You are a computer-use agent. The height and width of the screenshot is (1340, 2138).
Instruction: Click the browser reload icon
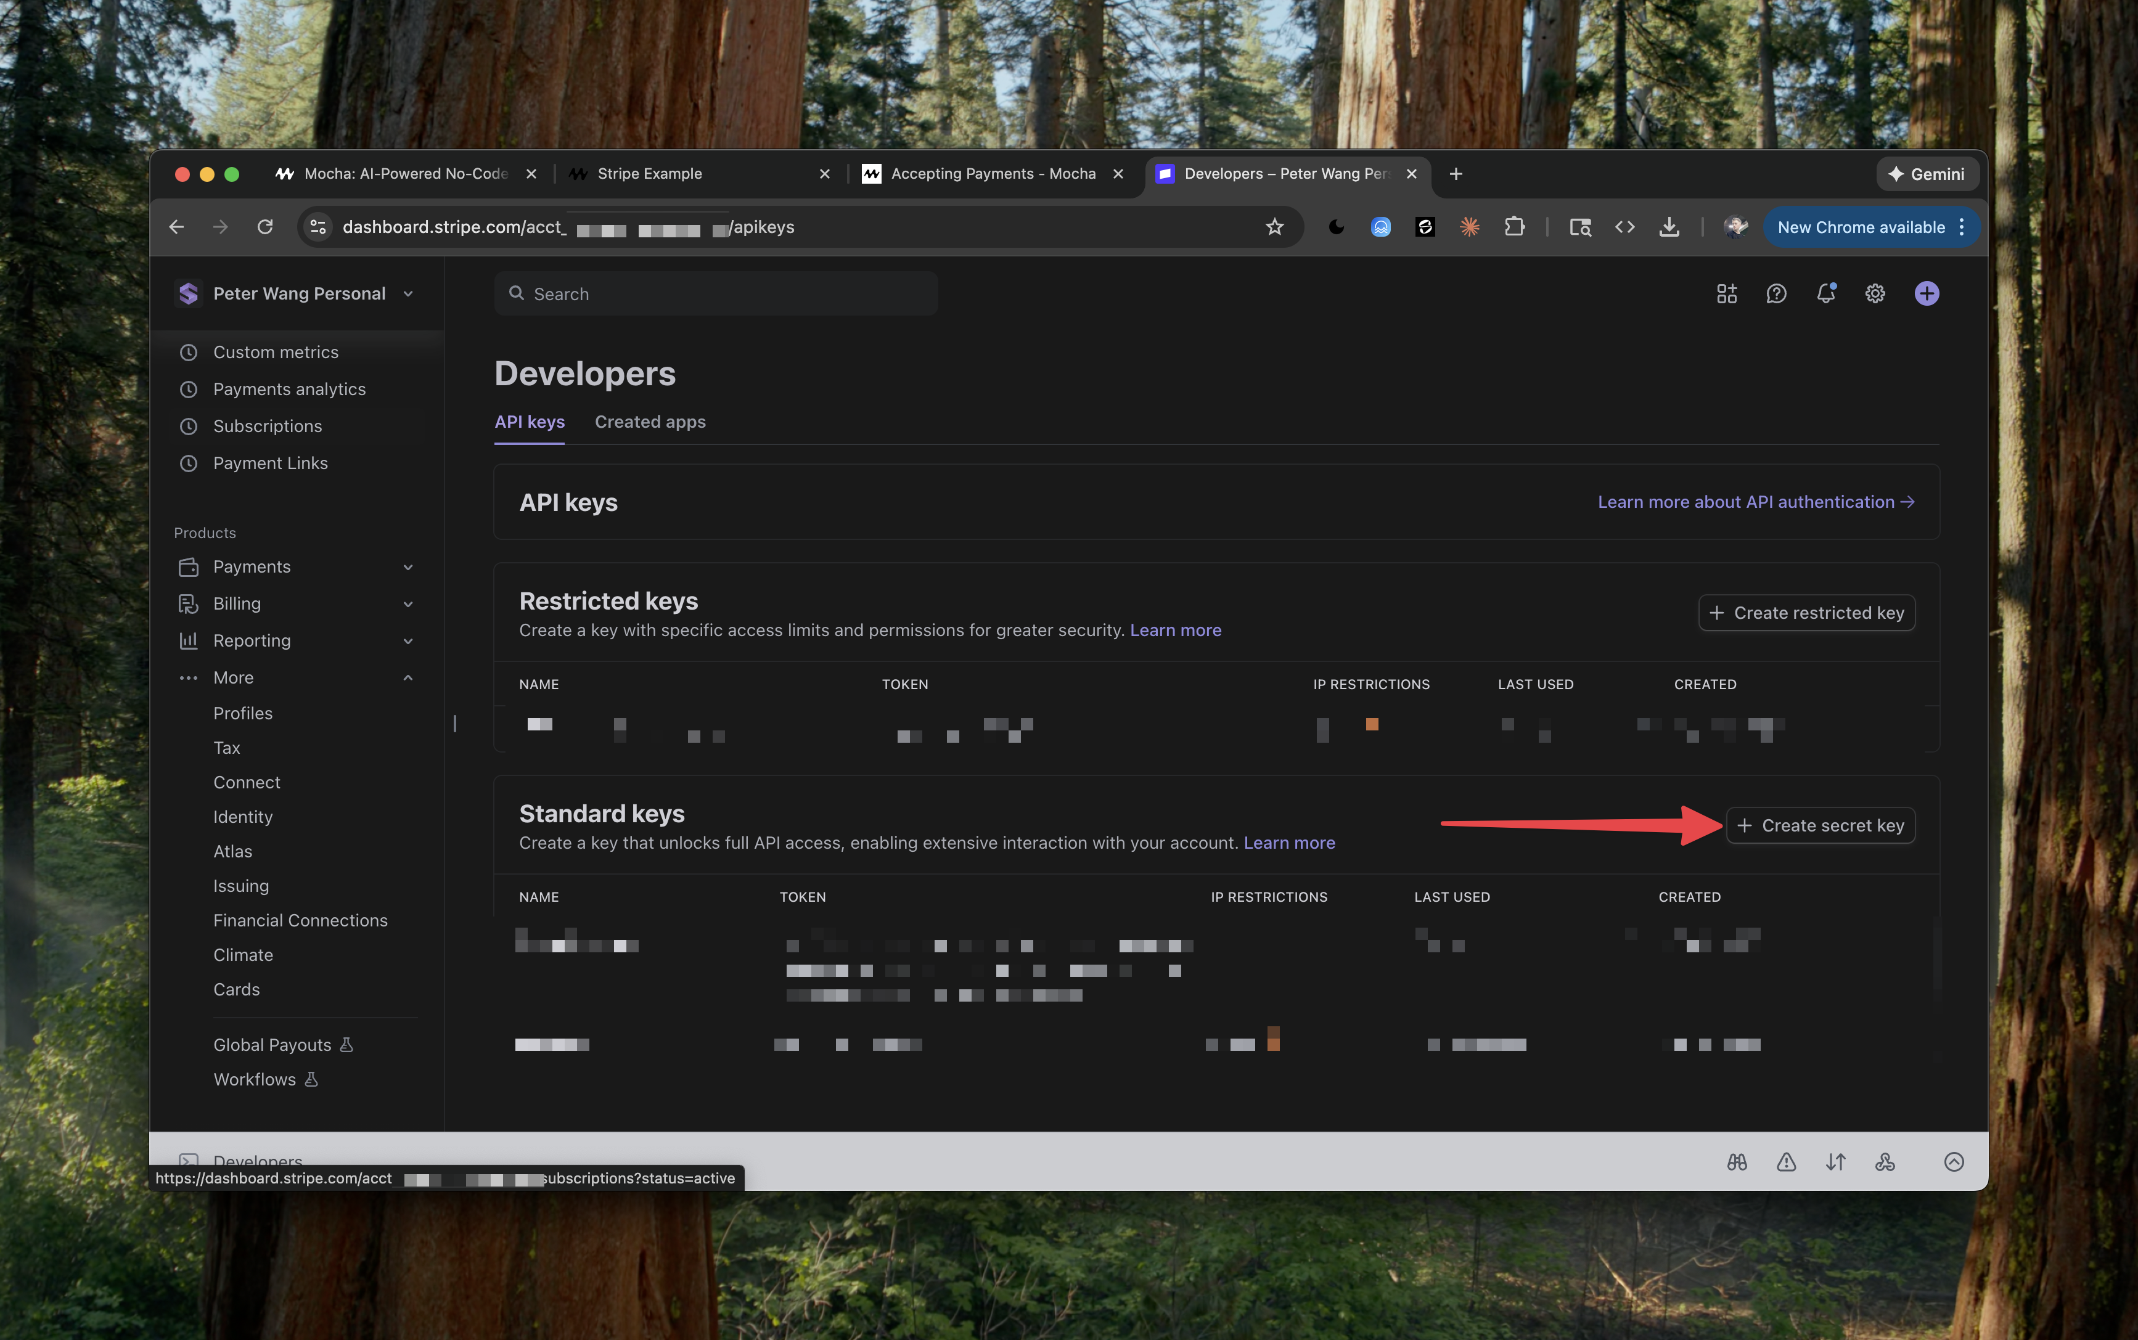[265, 227]
